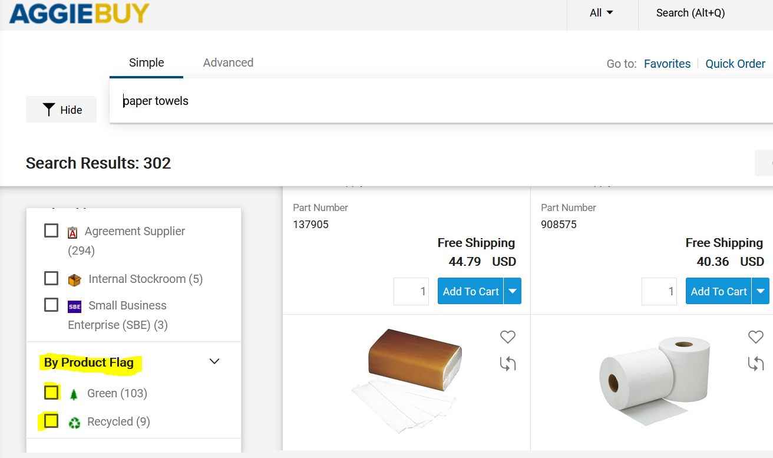Viewport: 773px width, 458px height.
Task: Open the All search category dropdown
Action: click(x=602, y=13)
